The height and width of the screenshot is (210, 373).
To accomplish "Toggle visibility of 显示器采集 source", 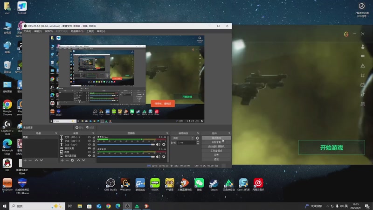I will pyautogui.click(x=89, y=156).
